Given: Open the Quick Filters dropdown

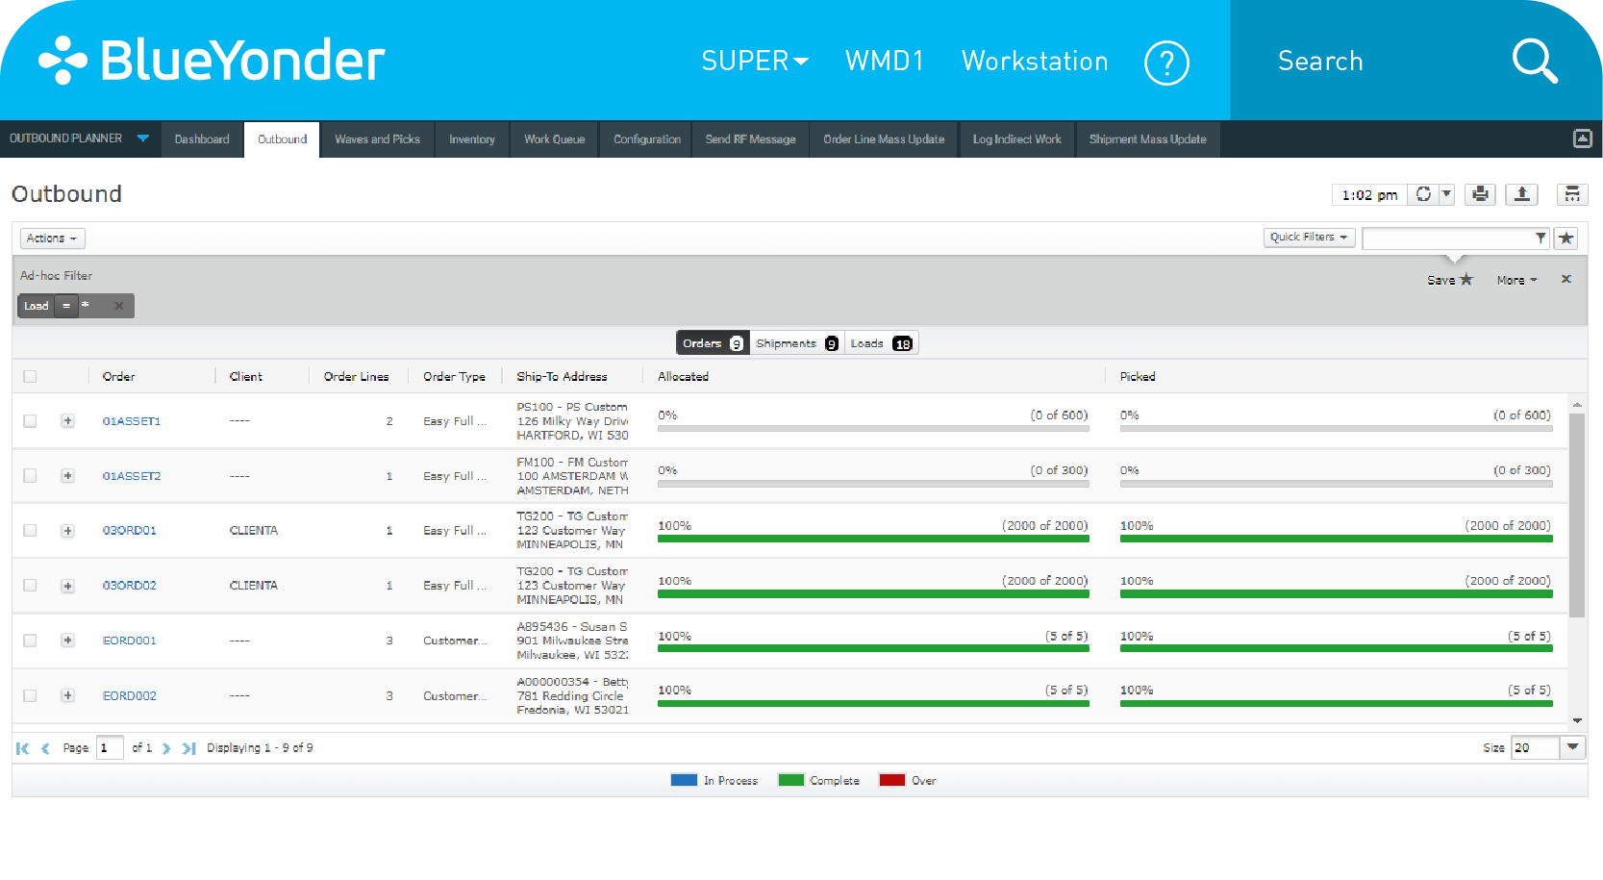Looking at the screenshot, I should [x=1309, y=238].
